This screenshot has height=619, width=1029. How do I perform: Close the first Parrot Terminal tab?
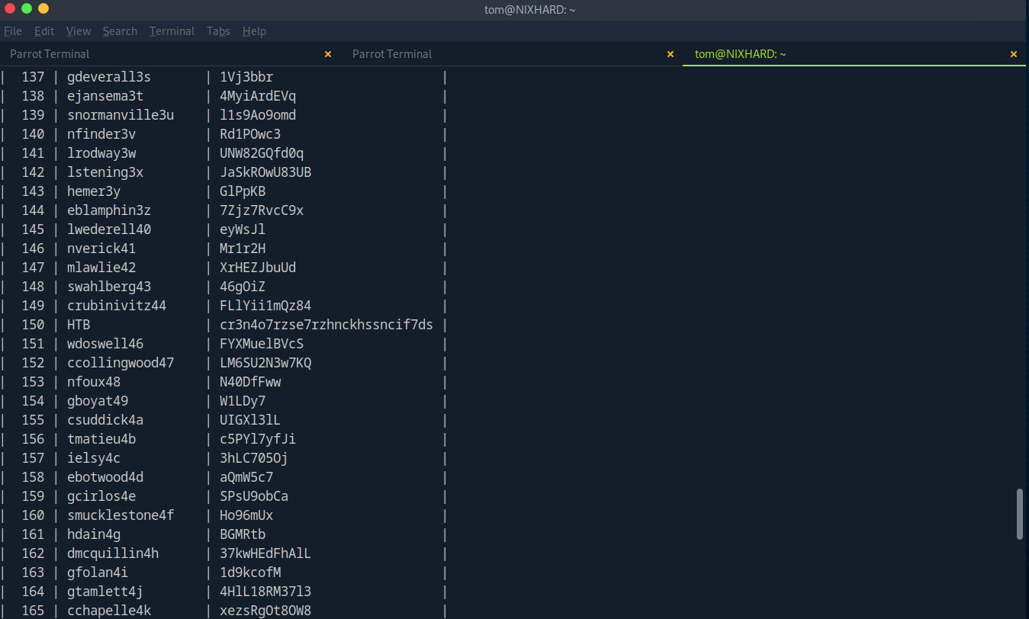coord(328,54)
